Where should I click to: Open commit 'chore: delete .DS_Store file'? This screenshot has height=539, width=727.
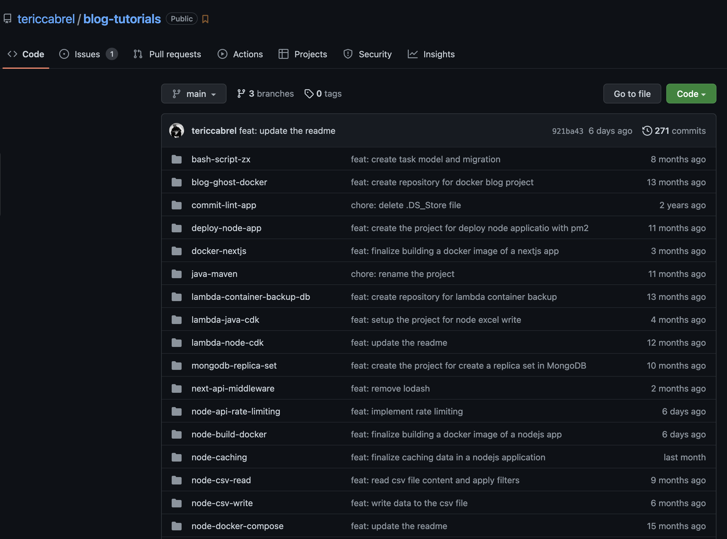406,205
